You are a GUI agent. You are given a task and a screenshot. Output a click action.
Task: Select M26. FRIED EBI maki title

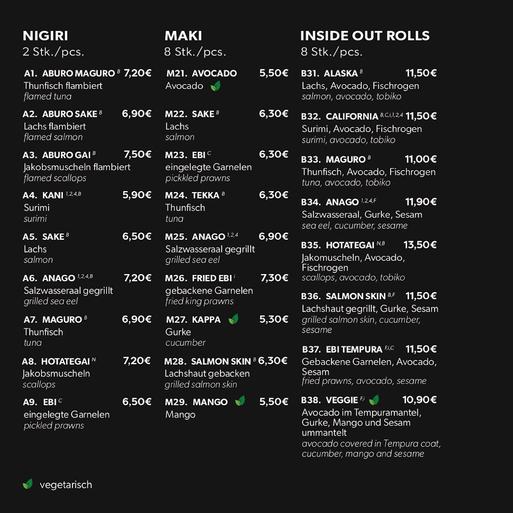(x=198, y=278)
